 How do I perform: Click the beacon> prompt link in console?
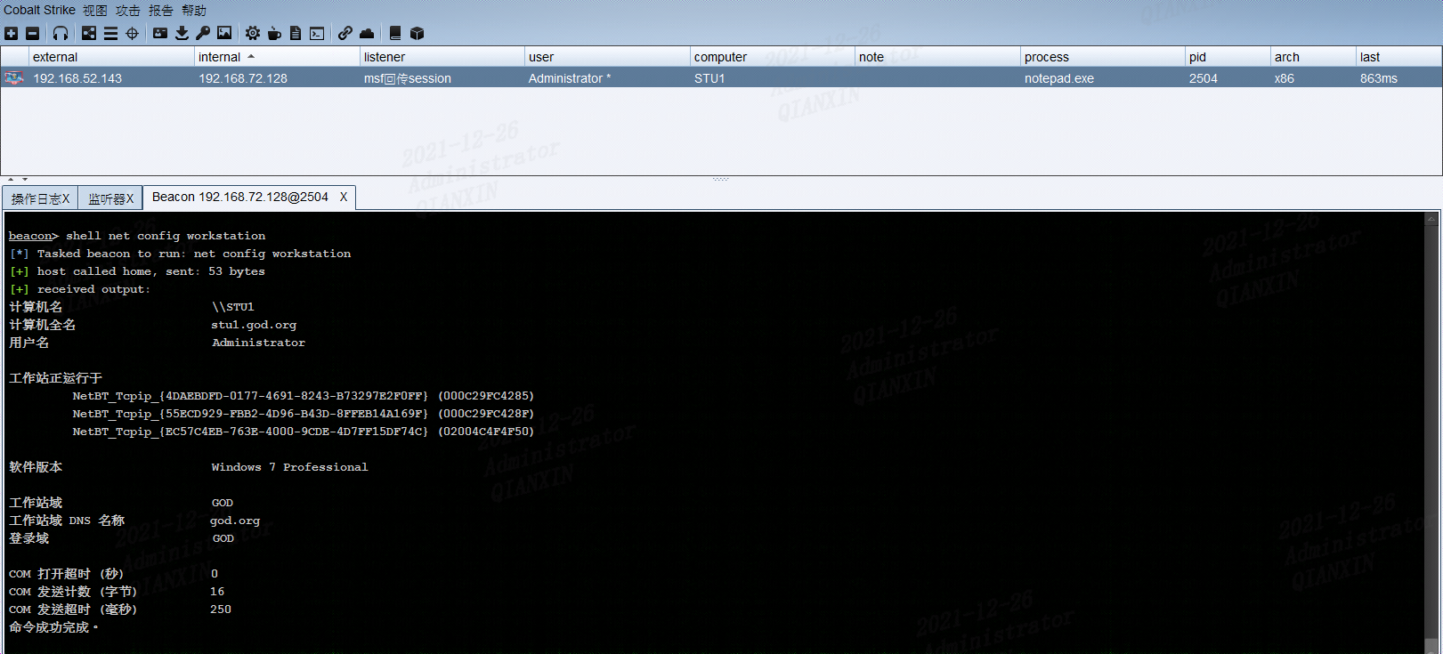pos(34,236)
